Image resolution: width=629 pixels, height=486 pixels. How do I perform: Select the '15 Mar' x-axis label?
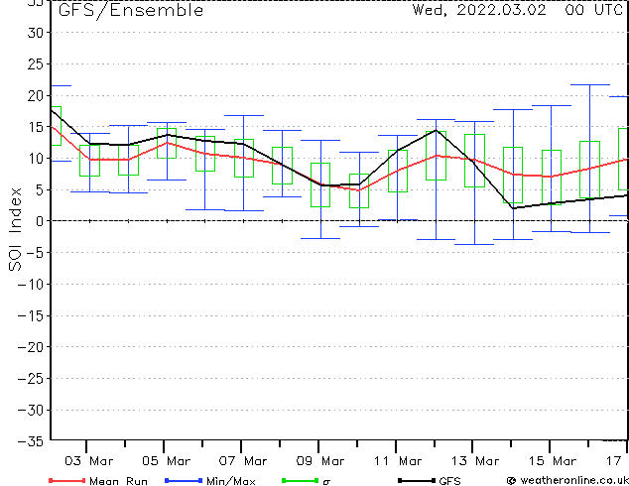click(x=553, y=461)
